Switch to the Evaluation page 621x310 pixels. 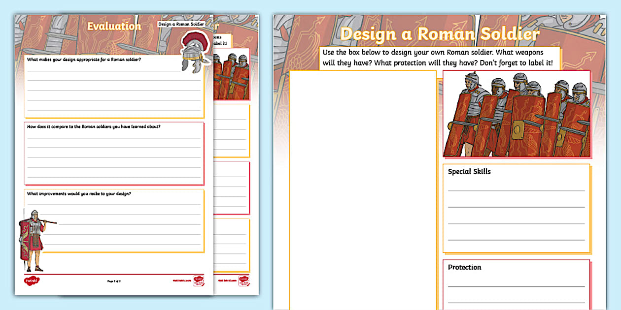114,25
